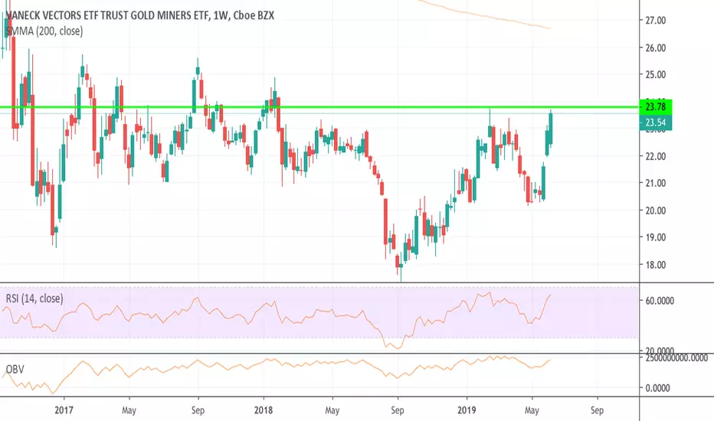Image resolution: width=714 pixels, height=421 pixels.
Task: Click the OBV 0.0000 scale value
Action: [657, 388]
